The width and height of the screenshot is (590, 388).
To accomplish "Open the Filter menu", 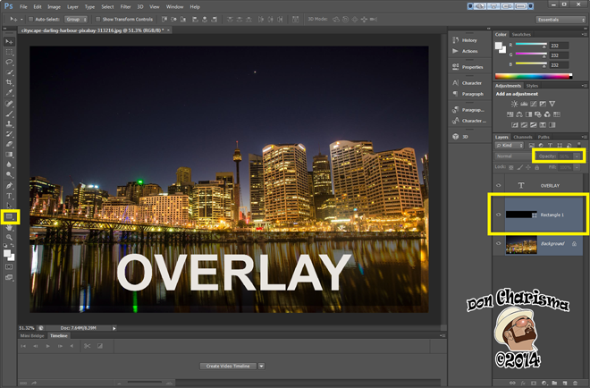I will [x=125, y=6].
